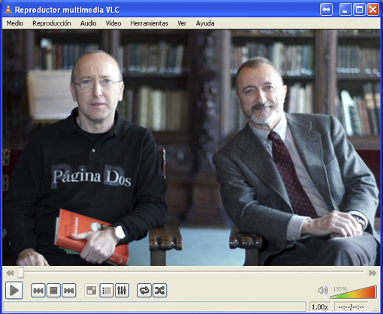This screenshot has height=314, width=383.
Task: Expand the Ayuda menu
Action: click(205, 23)
